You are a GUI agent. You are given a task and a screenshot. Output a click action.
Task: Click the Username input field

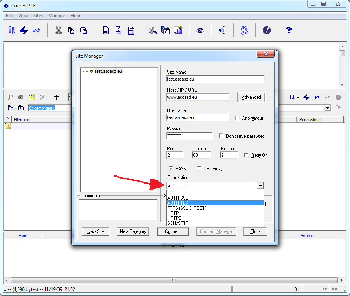[x=197, y=117]
